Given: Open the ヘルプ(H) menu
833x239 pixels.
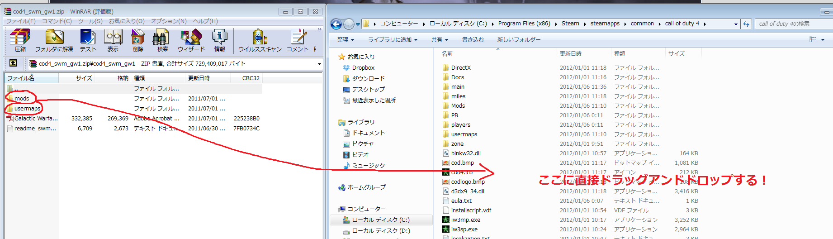Looking at the screenshot, I should pyautogui.click(x=205, y=21).
